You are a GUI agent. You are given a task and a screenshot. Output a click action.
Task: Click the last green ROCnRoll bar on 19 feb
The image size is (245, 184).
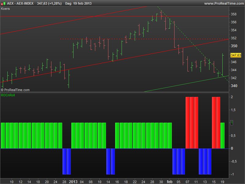coord(223,135)
